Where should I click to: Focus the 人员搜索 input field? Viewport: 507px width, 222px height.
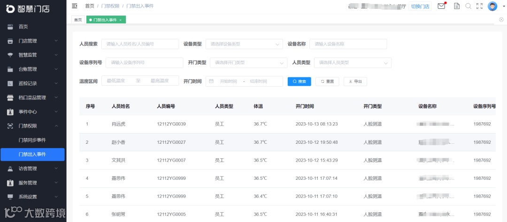coord(140,44)
